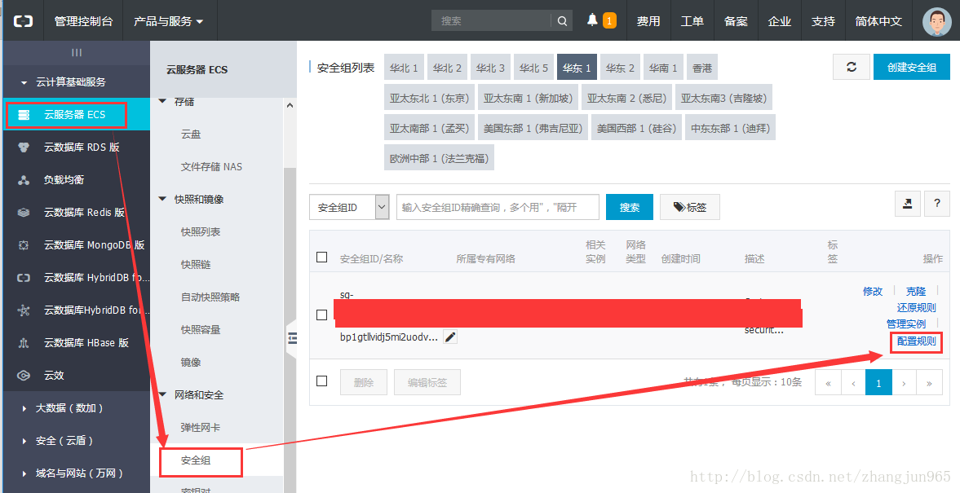Open 备案 in top navigation

click(x=736, y=21)
